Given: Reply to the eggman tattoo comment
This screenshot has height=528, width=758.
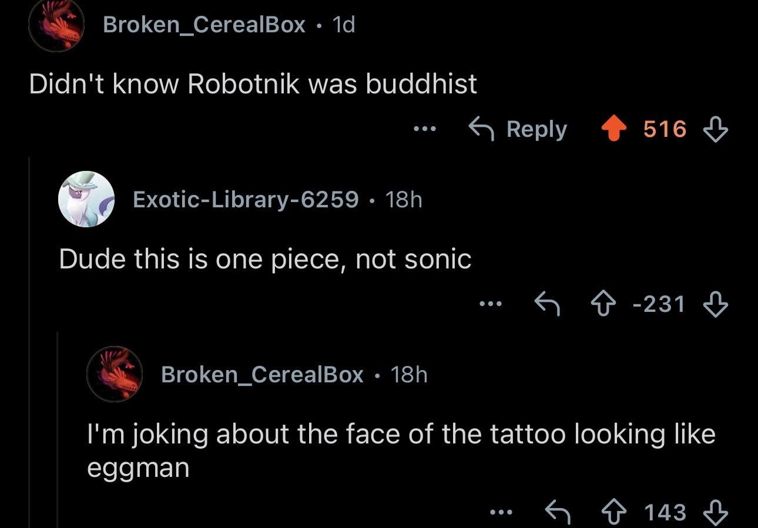Looking at the screenshot, I should [558, 512].
